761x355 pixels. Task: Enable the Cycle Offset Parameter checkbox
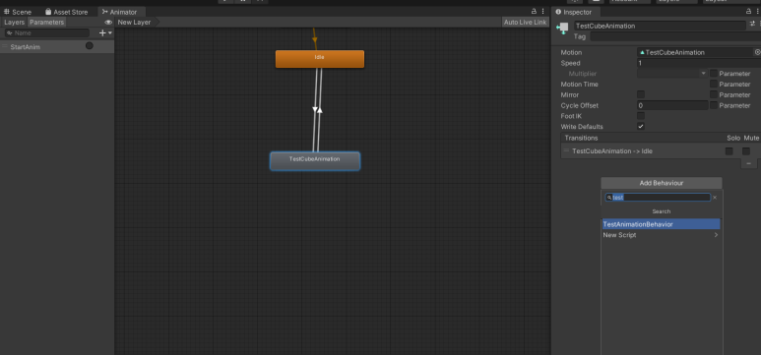click(x=714, y=105)
